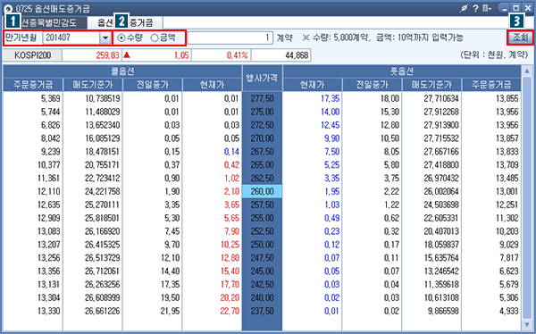
Task: Click the contract quantity input field
Action: tap(230, 38)
